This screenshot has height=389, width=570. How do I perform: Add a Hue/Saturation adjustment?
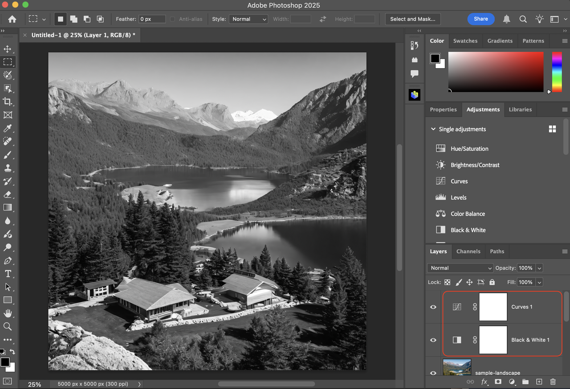click(x=469, y=149)
